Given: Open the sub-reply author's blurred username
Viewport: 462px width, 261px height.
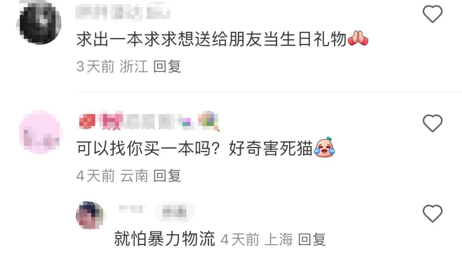Looking at the screenshot, I should 131,209.
